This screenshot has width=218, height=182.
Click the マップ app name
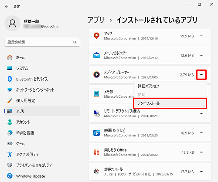[x=108, y=33]
